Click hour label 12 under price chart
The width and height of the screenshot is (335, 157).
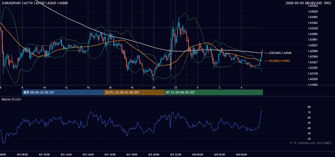[x=66, y=87]
